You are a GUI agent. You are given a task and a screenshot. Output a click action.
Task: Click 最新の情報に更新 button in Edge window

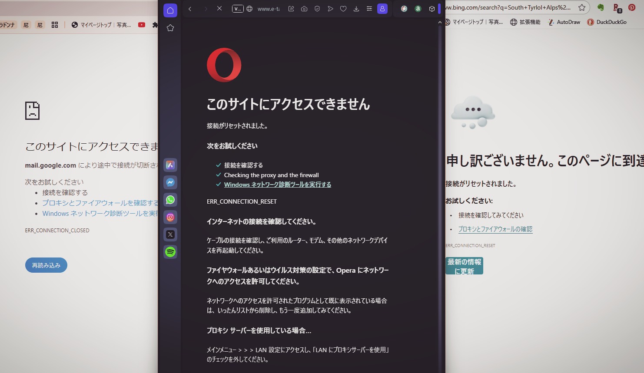pos(464,266)
